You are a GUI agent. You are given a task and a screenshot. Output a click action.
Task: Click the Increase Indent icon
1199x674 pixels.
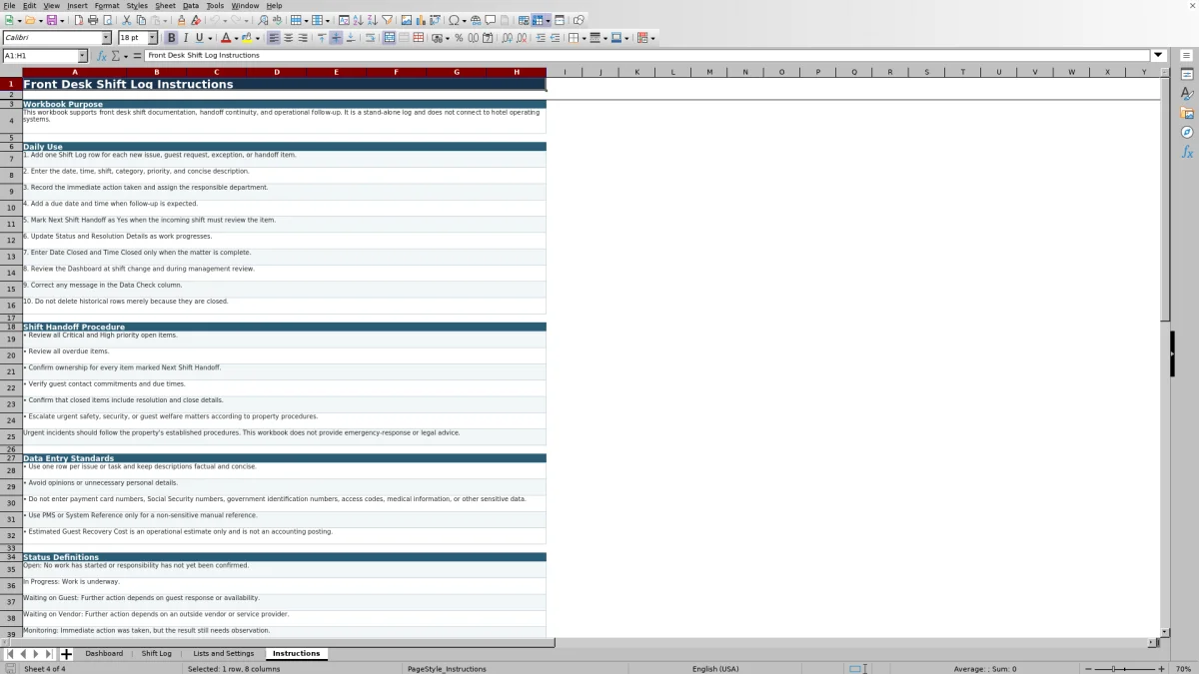541,38
